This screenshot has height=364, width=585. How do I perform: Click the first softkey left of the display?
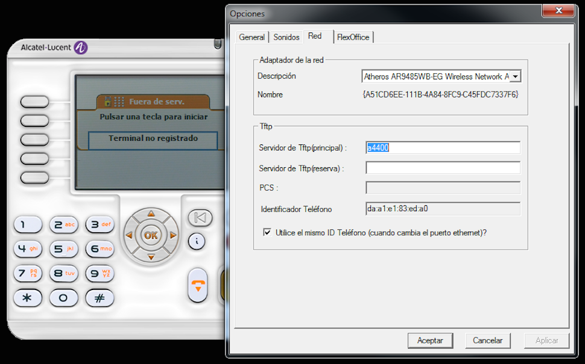pyautogui.click(x=35, y=102)
